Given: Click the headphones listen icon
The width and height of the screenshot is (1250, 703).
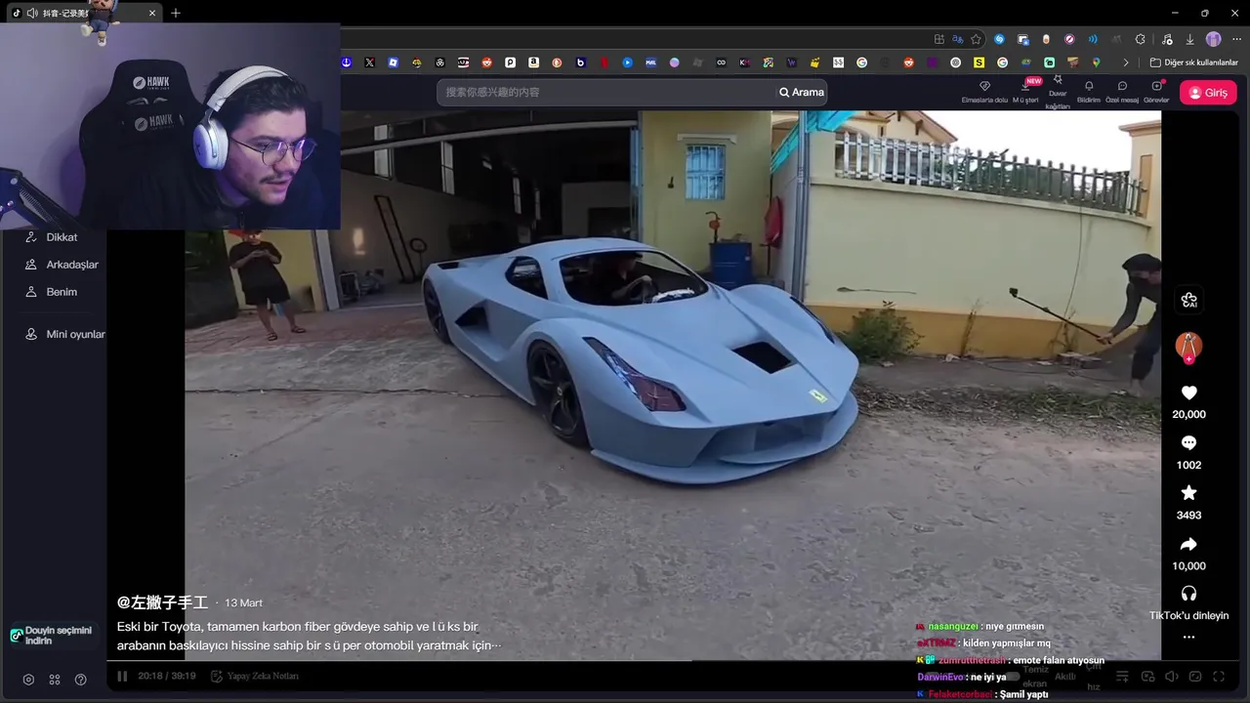Looking at the screenshot, I should (x=1188, y=594).
